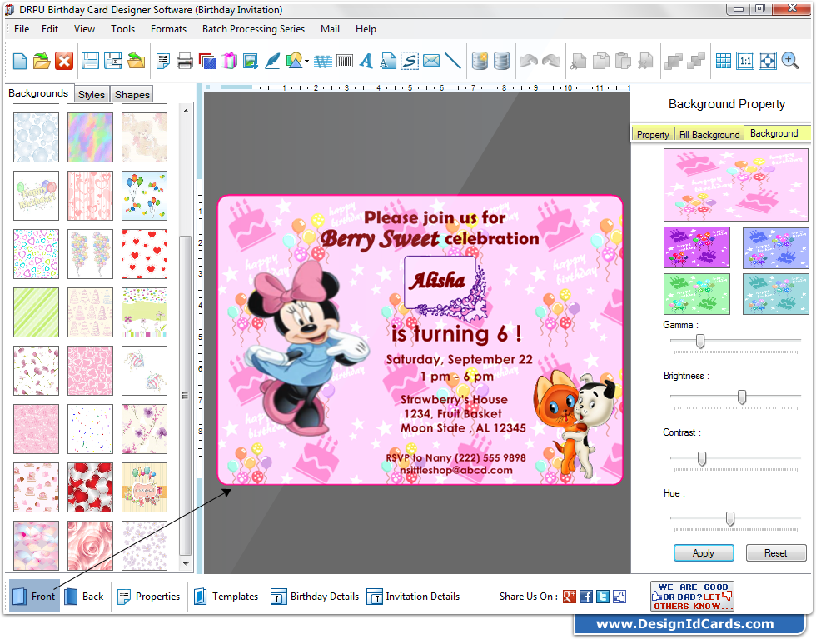Select the WordArt W icon
This screenshot has height=639, width=816.
point(322,62)
